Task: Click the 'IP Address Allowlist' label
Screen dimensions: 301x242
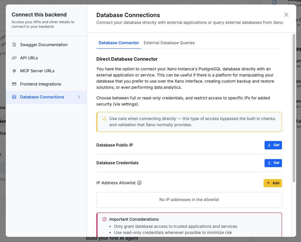Action: (x=116, y=183)
